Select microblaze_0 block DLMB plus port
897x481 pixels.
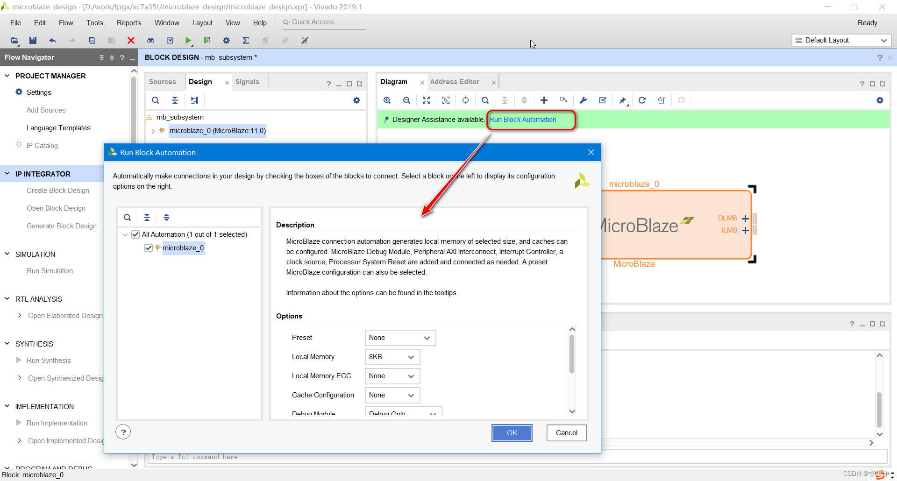tap(746, 218)
